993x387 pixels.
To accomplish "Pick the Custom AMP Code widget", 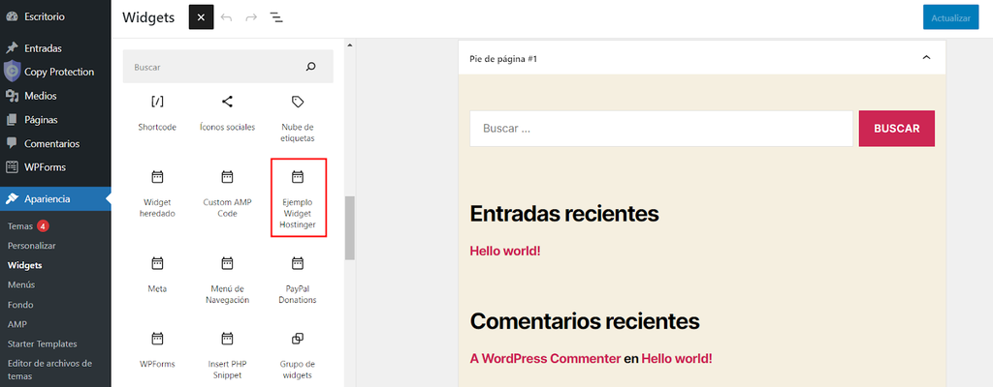I will (x=227, y=193).
